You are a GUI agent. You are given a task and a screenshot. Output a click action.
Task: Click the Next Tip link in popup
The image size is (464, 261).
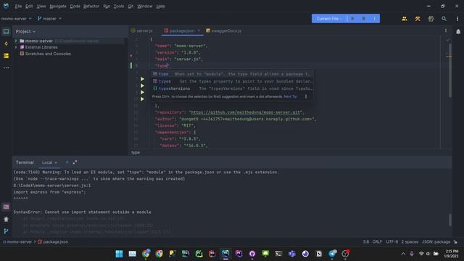(x=290, y=96)
